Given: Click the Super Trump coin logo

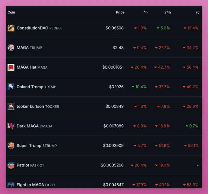Looking at the screenshot, I should pyautogui.click(x=11, y=146).
